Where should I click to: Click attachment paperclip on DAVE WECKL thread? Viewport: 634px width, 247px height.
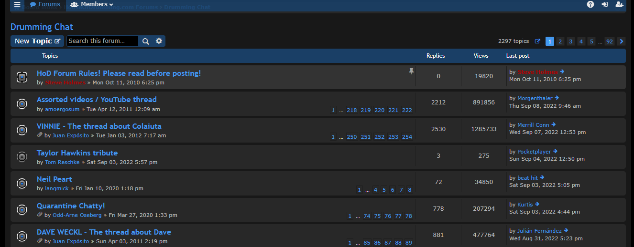[x=40, y=241]
